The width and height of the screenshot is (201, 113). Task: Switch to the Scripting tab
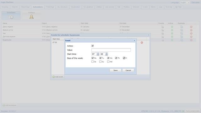click(x=5, y=7)
